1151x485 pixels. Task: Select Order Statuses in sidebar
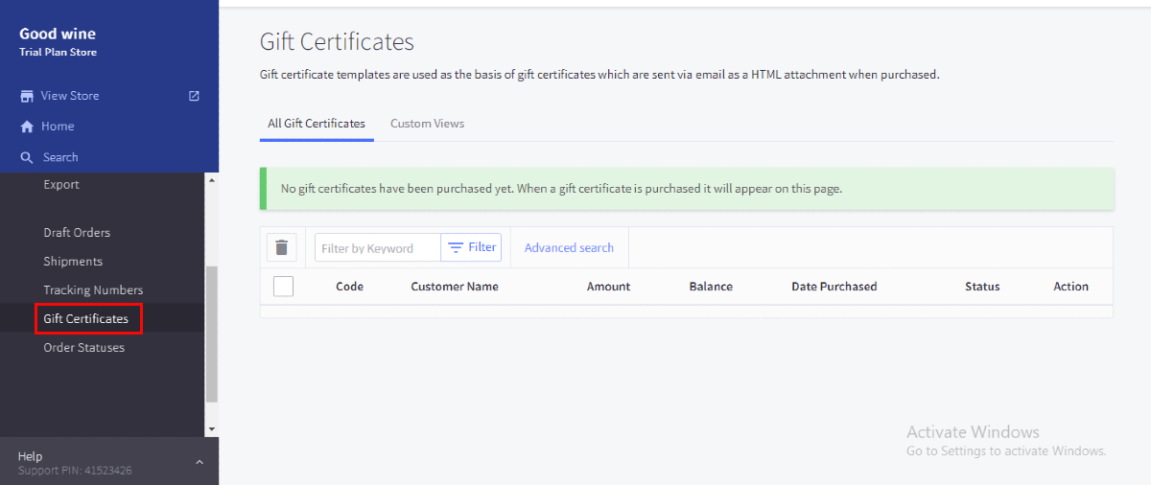pyautogui.click(x=83, y=347)
